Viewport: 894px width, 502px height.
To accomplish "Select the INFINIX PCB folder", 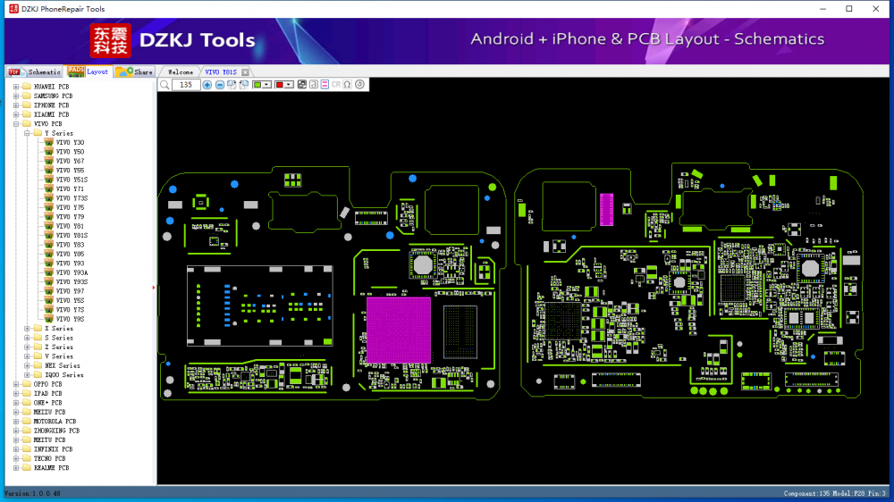I will pyautogui.click(x=53, y=449).
